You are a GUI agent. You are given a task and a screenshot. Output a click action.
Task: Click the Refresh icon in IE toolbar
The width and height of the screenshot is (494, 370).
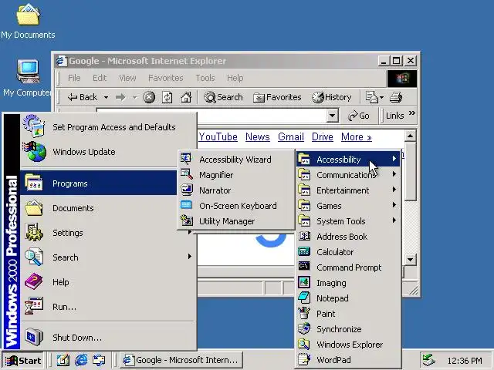[x=167, y=97]
